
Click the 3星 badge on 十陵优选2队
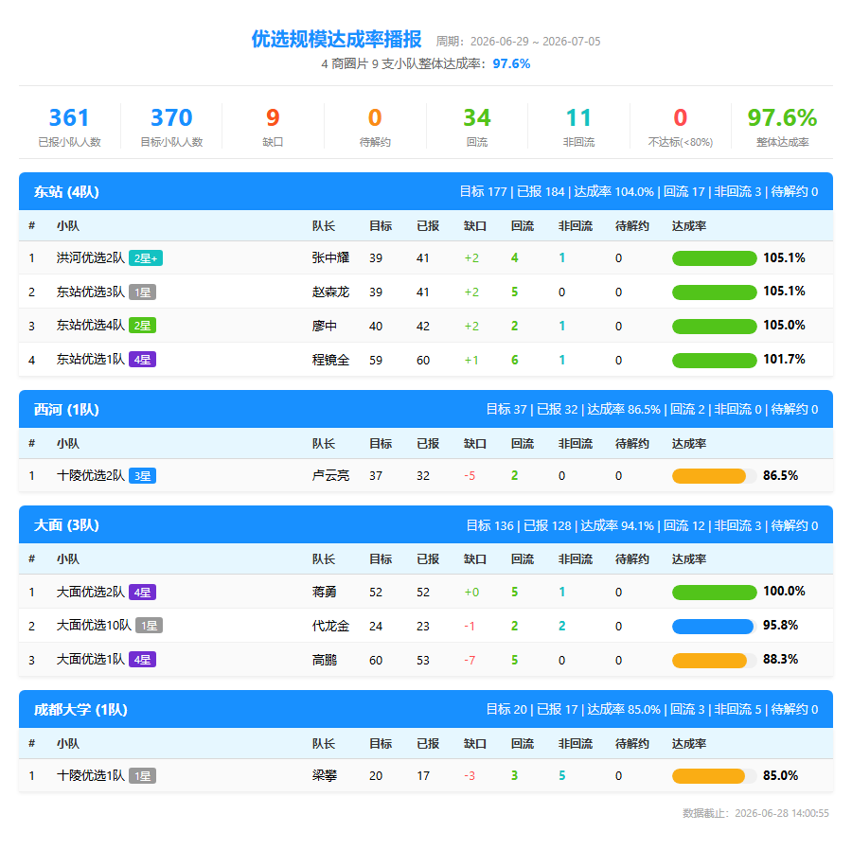[142, 476]
